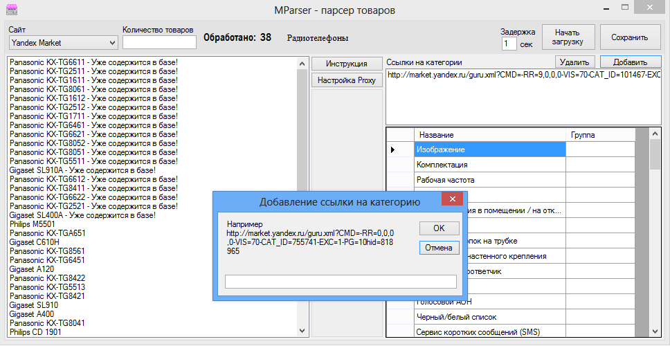Focus the link input field in the dialog
This screenshot has width=670, height=346.
[341, 282]
